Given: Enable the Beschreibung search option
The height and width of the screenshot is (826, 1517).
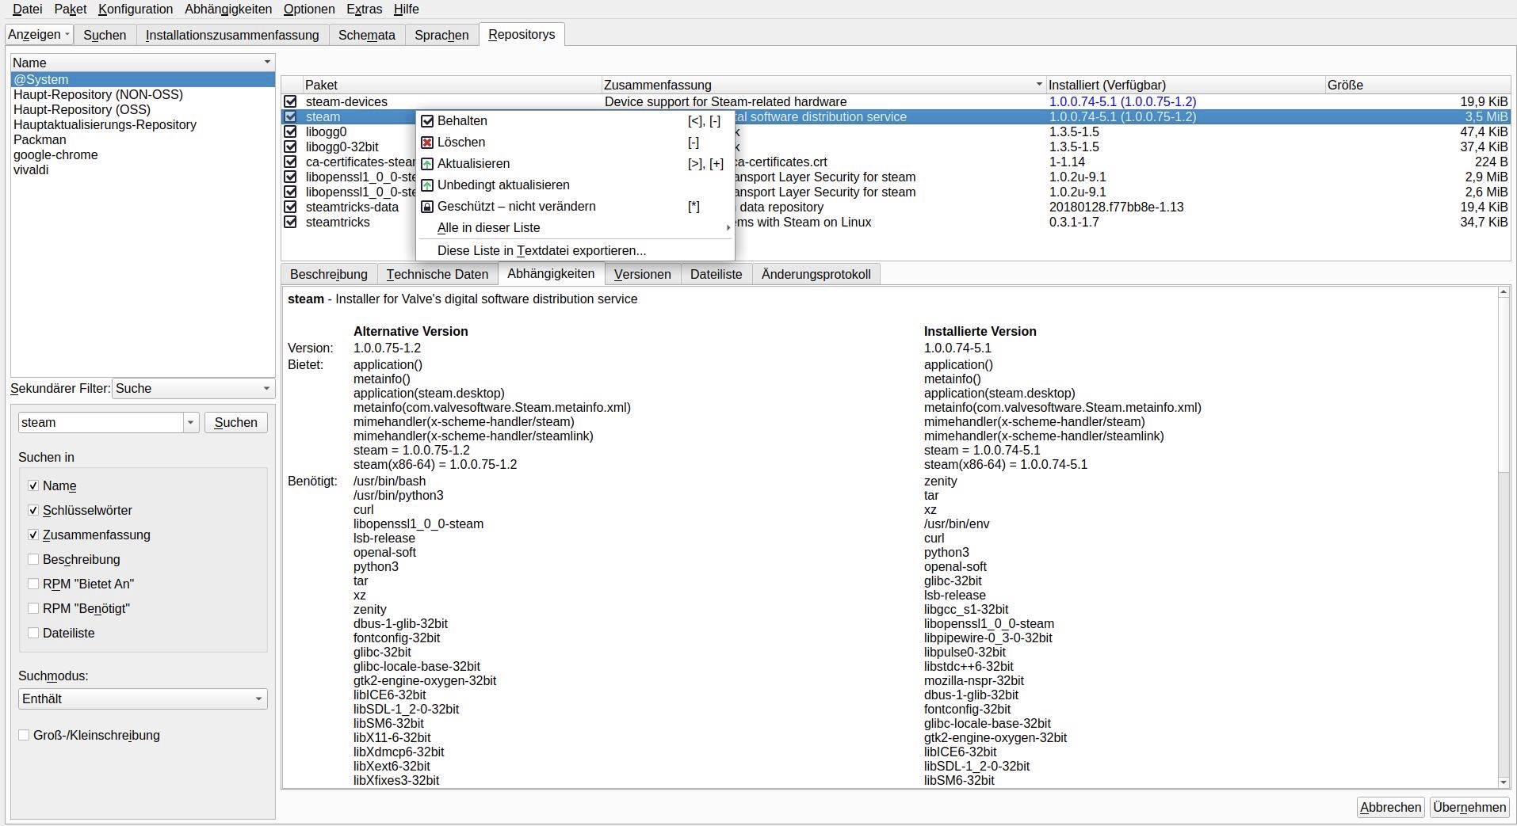Looking at the screenshot, I should tap(33, 559).
